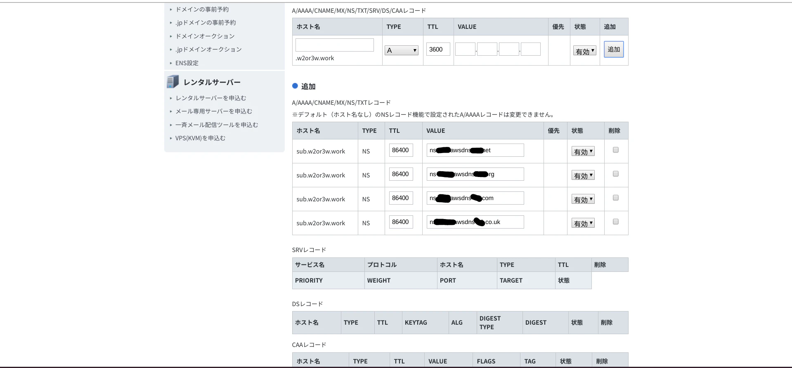The width and height of the screenshot is (792, 368).
Task: Open .jpドメインの事前予約 link
Action: [x=206, y=22]
